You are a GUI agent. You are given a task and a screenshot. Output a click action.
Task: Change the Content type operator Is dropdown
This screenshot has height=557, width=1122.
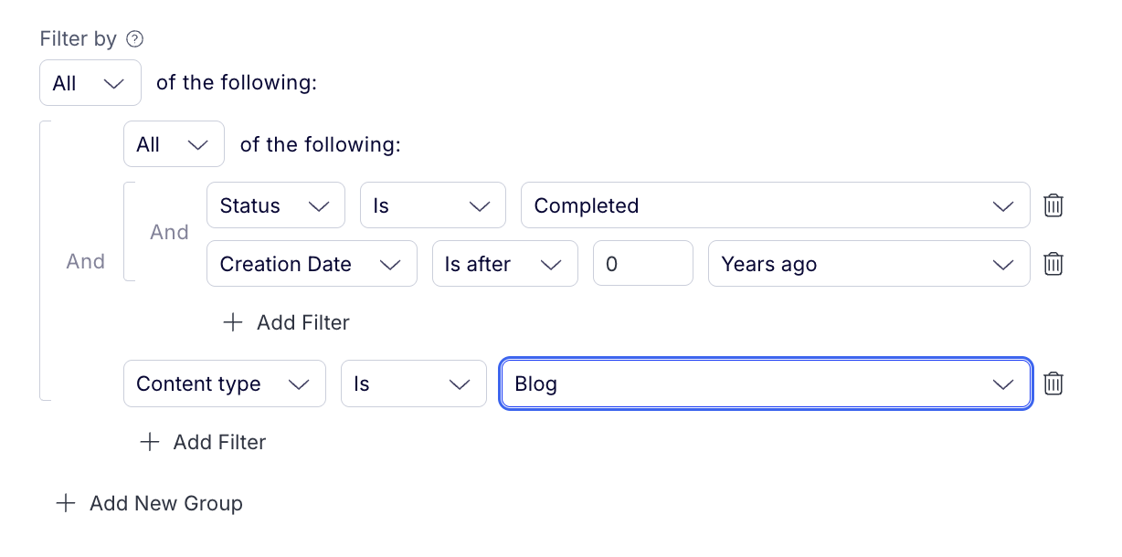coord(413,384)
